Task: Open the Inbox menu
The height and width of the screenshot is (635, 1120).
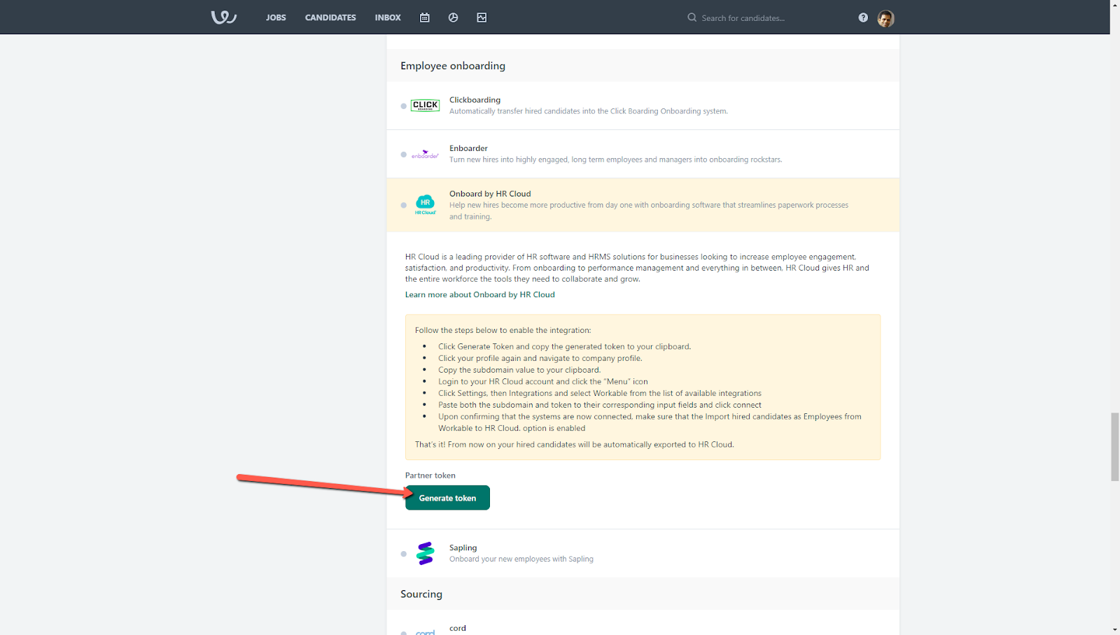Action: pos(388,17)
